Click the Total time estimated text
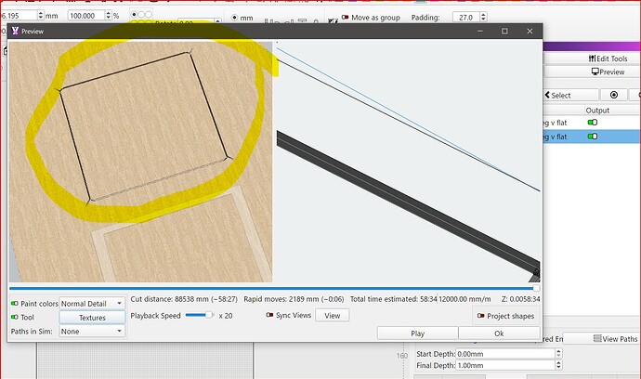641x379 pixels. [393, 299]
